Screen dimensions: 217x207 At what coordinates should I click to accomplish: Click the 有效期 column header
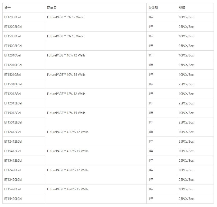153,8
